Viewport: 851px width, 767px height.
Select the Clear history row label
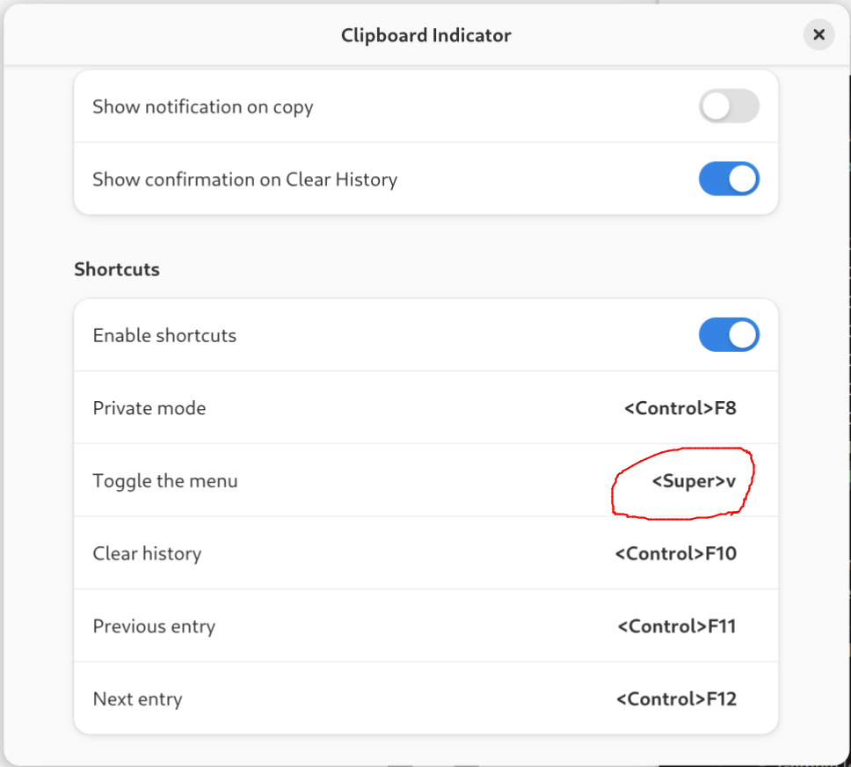[147, 553]
